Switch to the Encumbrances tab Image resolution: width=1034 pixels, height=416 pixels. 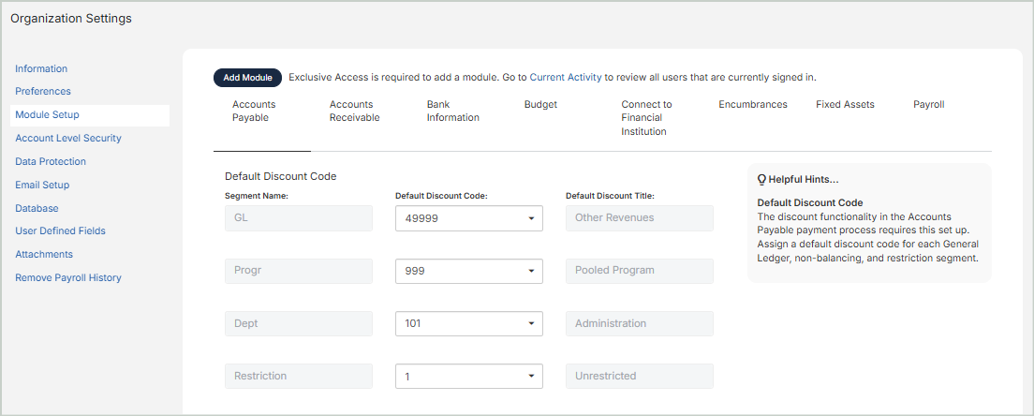click(x=752, y=105)
